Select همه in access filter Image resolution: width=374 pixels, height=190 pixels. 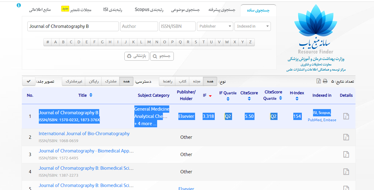tap(126, 81)
